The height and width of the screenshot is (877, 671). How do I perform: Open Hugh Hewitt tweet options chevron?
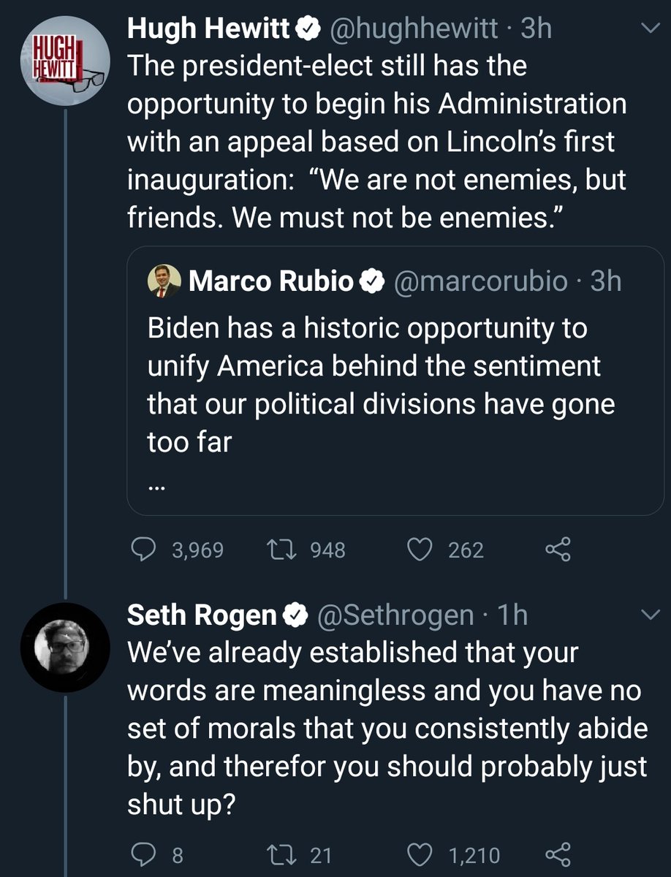coord(649,30)
